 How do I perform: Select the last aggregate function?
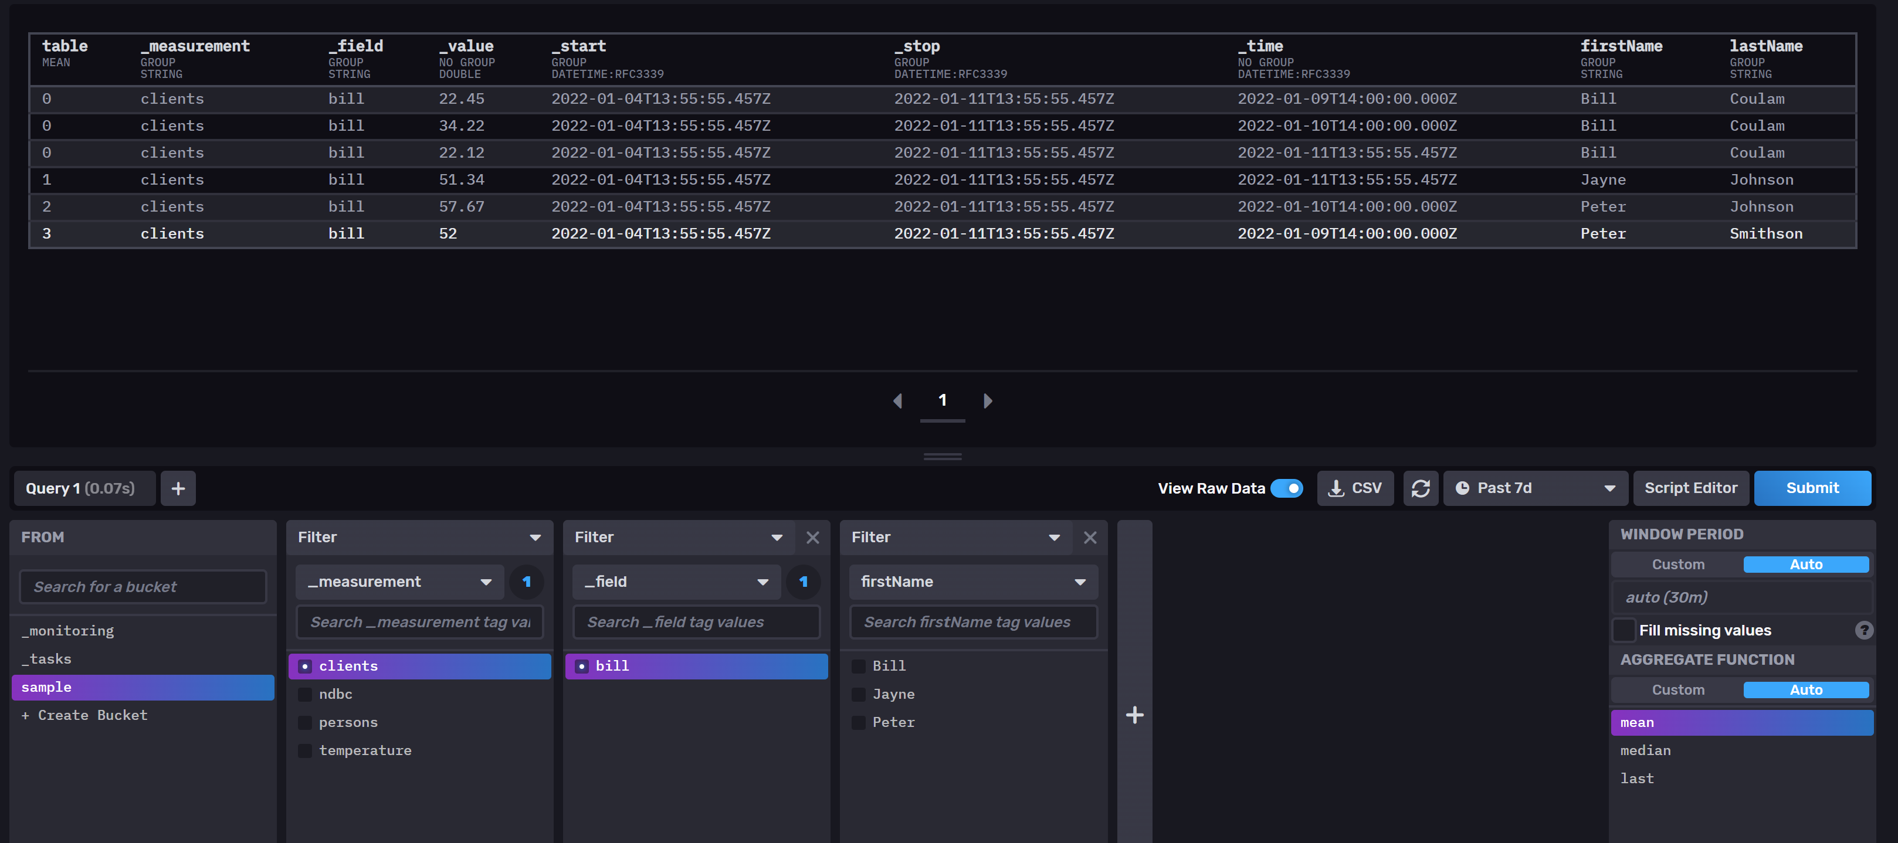[x=1742, y=778]
